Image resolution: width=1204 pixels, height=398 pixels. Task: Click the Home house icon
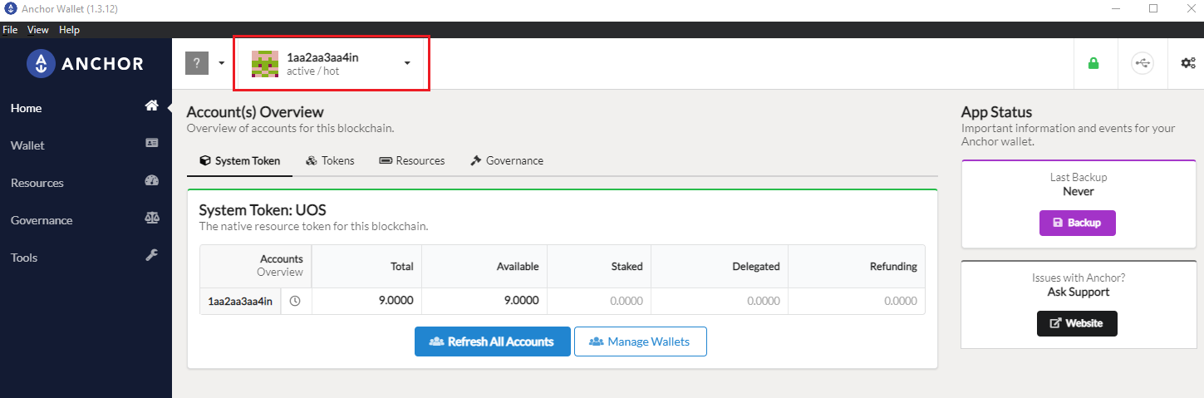tap(151, 106)
